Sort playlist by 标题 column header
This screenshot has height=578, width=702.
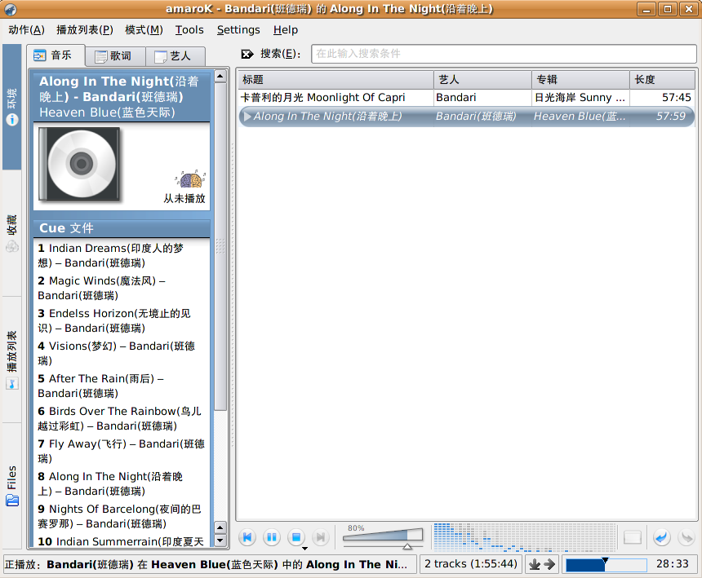click(x=335, y=80)
